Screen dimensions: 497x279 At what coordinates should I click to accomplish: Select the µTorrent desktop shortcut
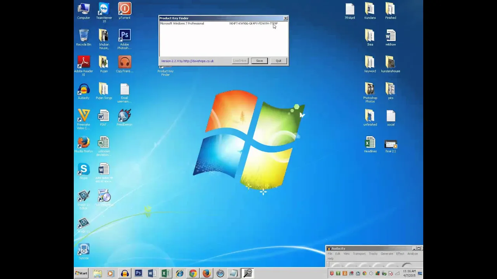[124, 11]
